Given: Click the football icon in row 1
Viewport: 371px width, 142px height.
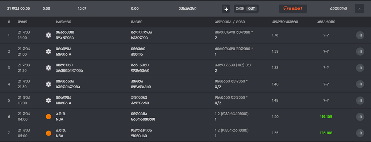Looking at the screenshot, I should click(49, 35).
